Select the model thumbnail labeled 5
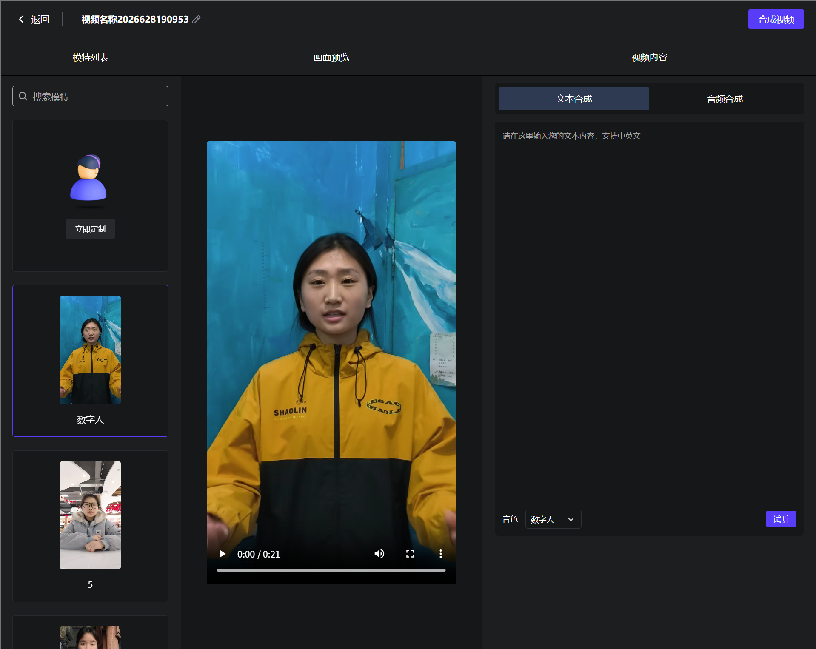The width and height of the screenshot is (816, 649). tap(90, 515)
